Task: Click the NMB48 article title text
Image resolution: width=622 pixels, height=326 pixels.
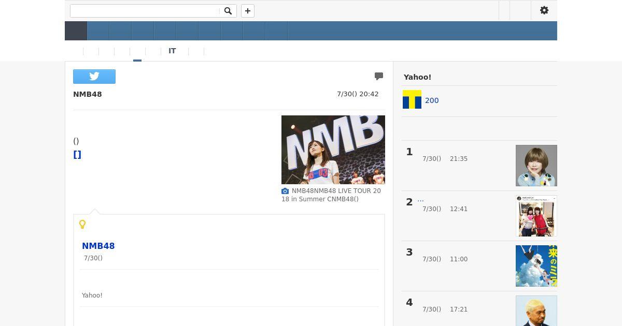Action: tap(88, 94)
